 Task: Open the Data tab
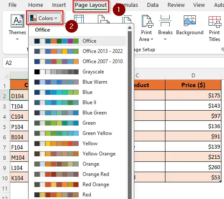(x=153, y=5)
